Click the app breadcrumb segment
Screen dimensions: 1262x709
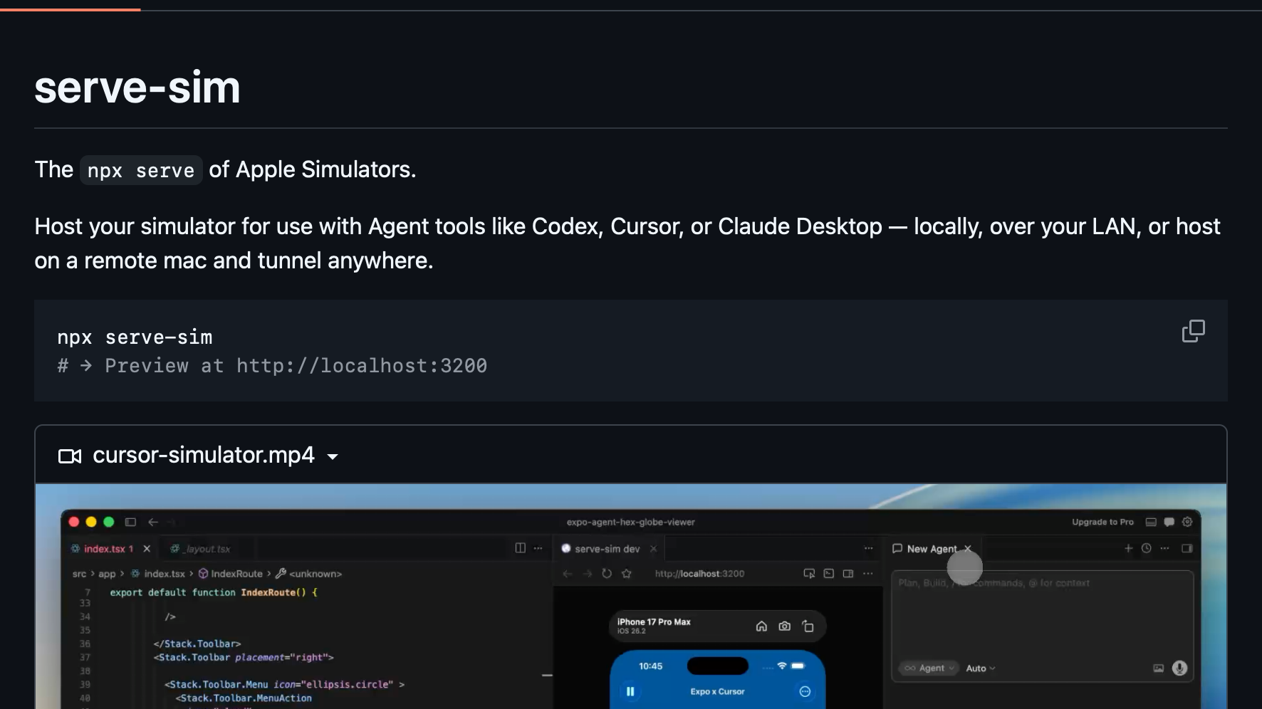coord(107,574)
